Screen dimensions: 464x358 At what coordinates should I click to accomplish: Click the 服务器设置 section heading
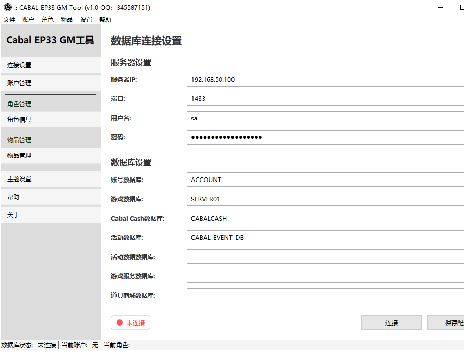pos(131,63)
